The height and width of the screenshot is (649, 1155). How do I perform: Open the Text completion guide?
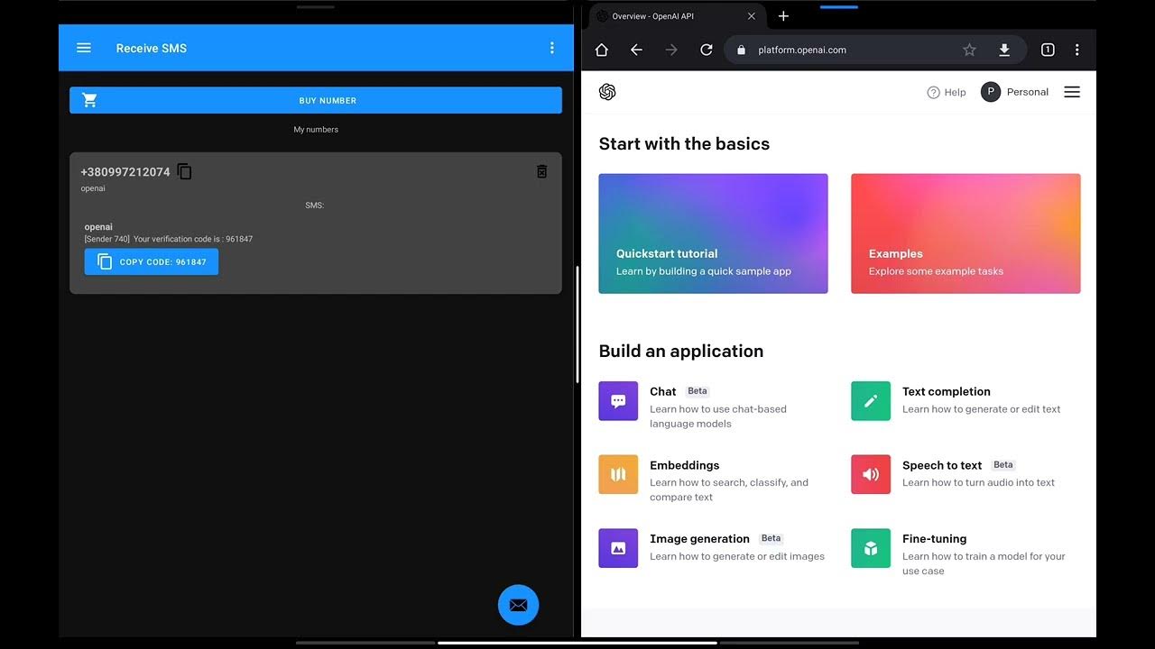tap(947, 391)
